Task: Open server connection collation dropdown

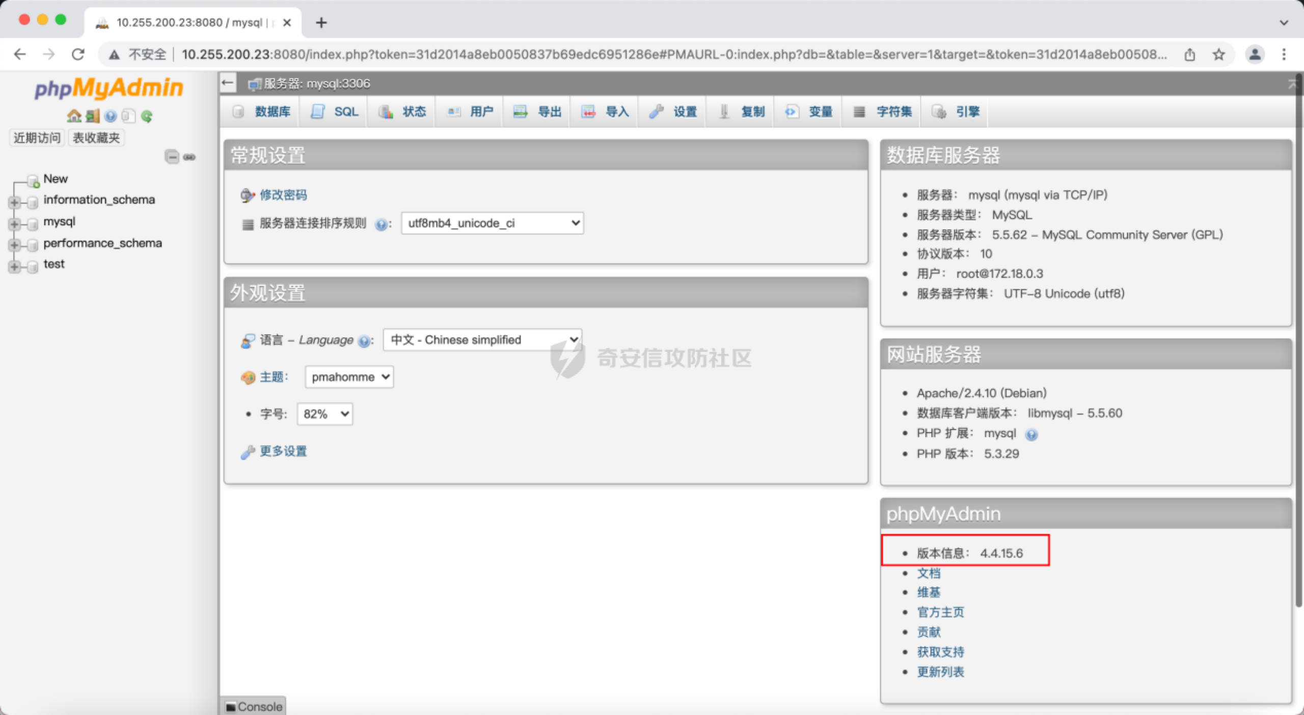Action: tap(493, 223)
